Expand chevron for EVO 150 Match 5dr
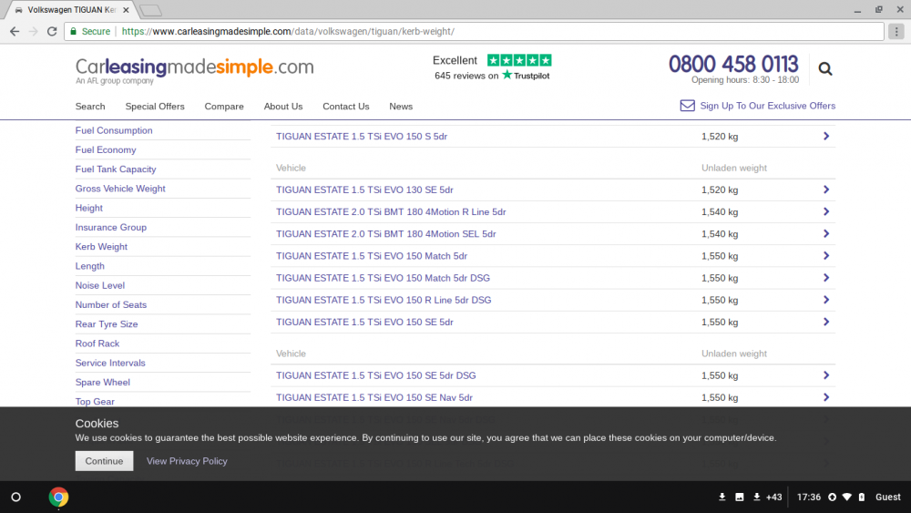911x513 pixels. [x=825, y=256]
